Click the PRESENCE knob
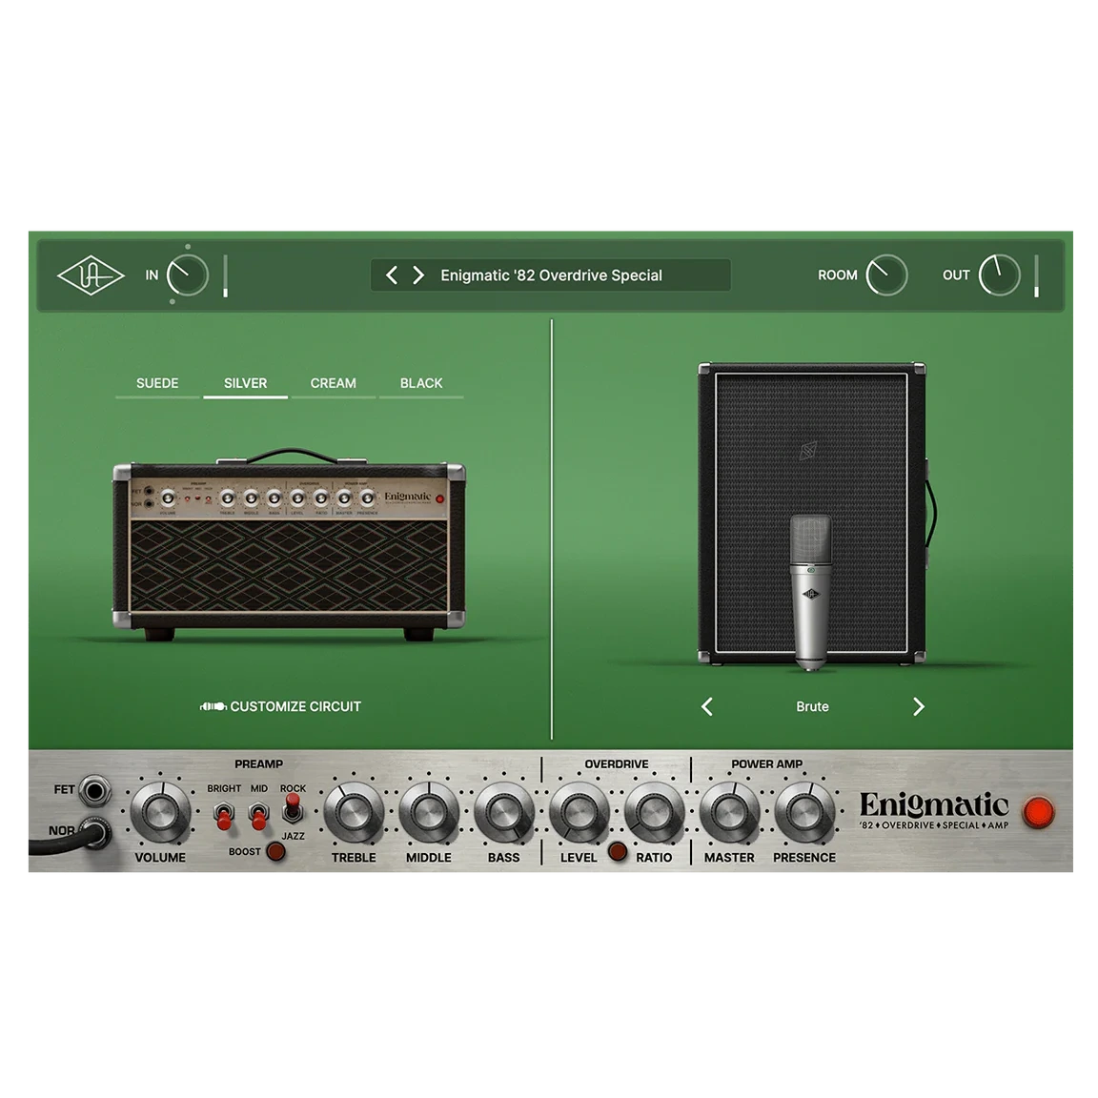Screen dimensions: 1098x1098 [x=804, y=812]
